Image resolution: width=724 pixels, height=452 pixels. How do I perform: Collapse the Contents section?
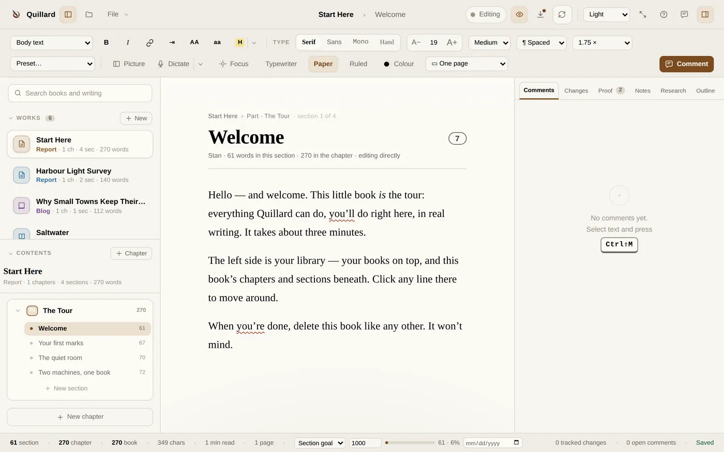pyautogui.click(x=11, y=253)
